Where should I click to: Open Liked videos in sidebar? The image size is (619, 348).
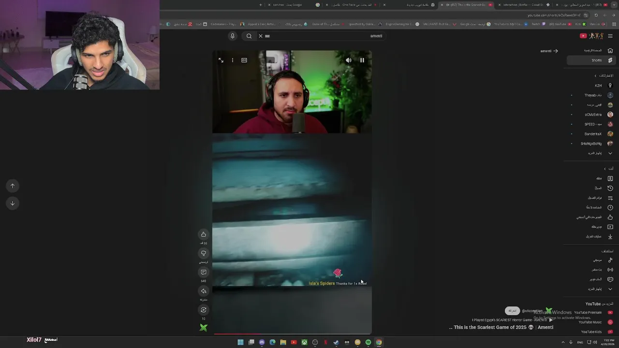point(591,217)
